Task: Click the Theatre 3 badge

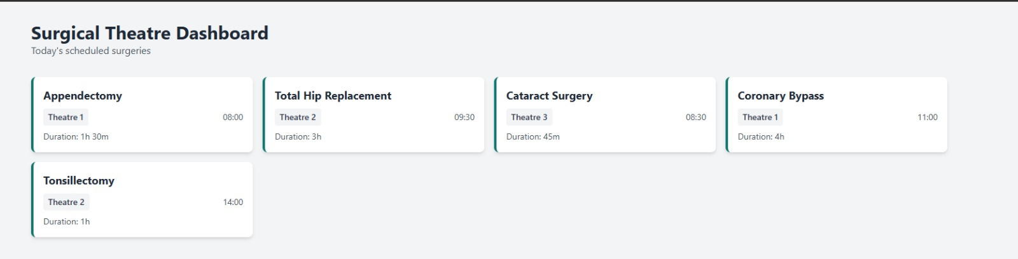Action: coord(529,117)
